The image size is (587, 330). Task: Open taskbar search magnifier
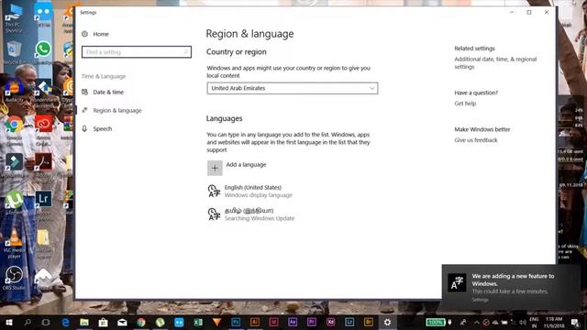(x=28, y=322)
